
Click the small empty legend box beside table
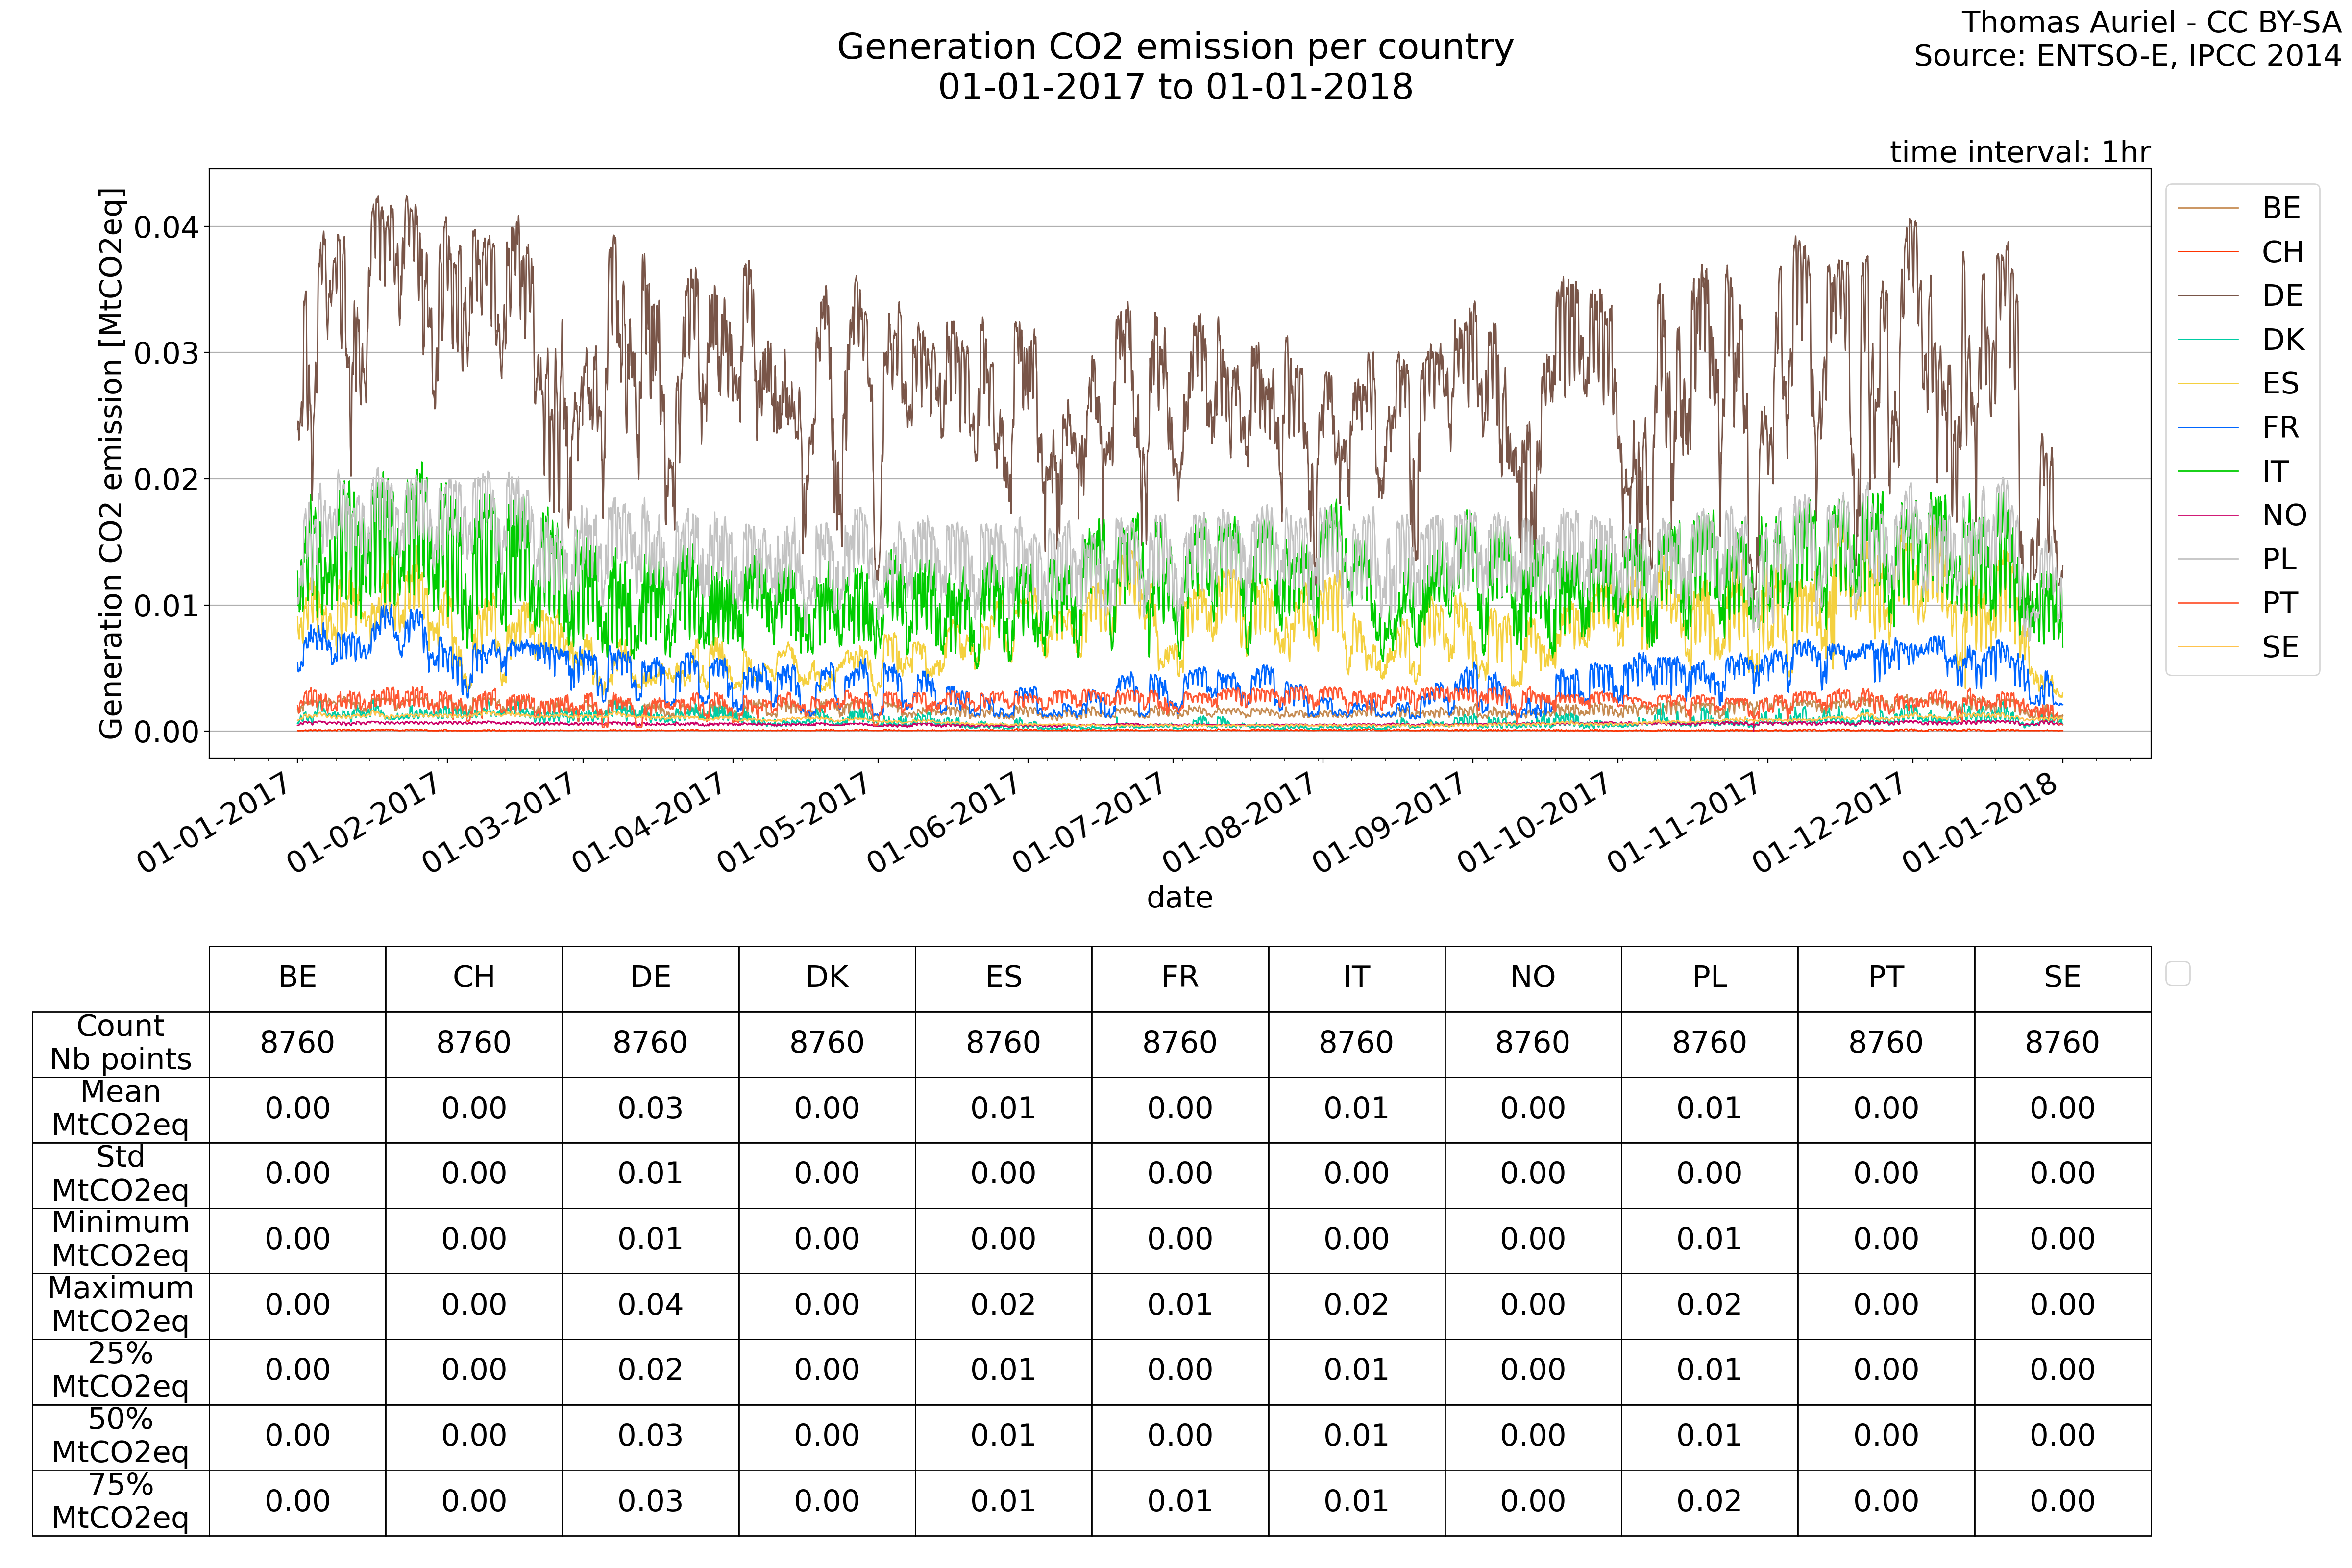[x=2177, y=973]
